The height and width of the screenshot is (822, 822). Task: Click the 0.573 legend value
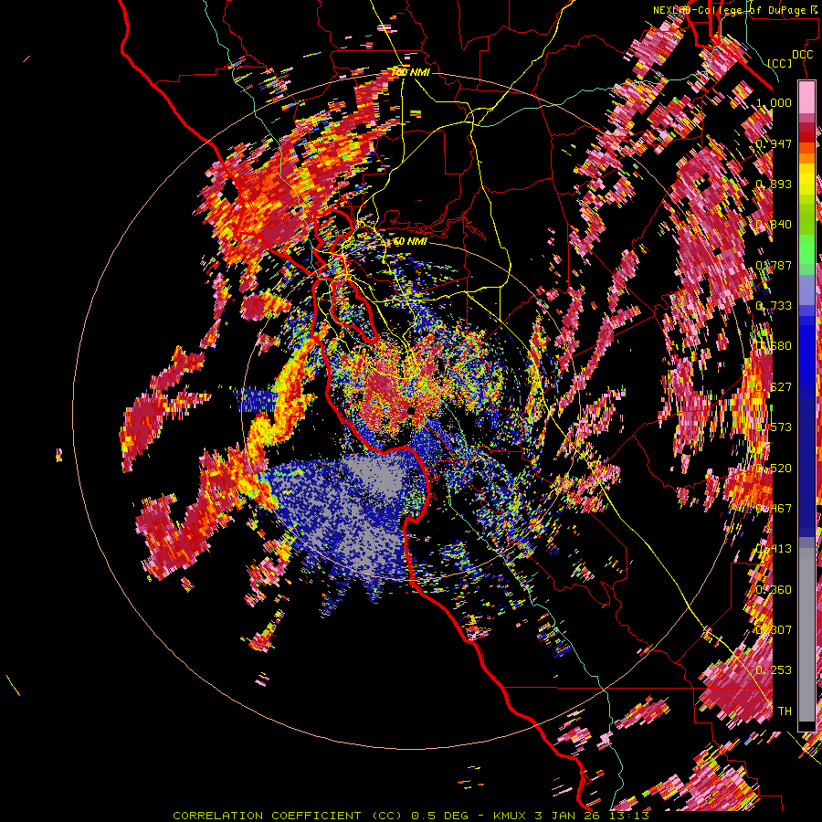[x=774, y=427]
